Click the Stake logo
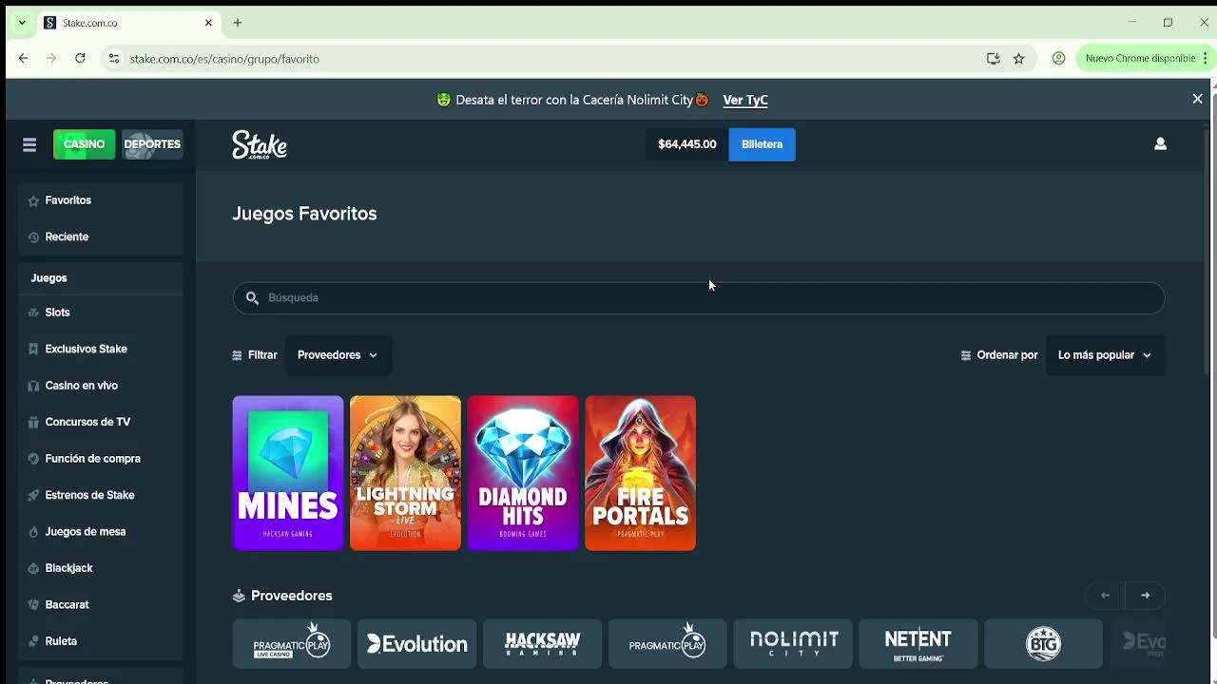 (x=260, y=144)
